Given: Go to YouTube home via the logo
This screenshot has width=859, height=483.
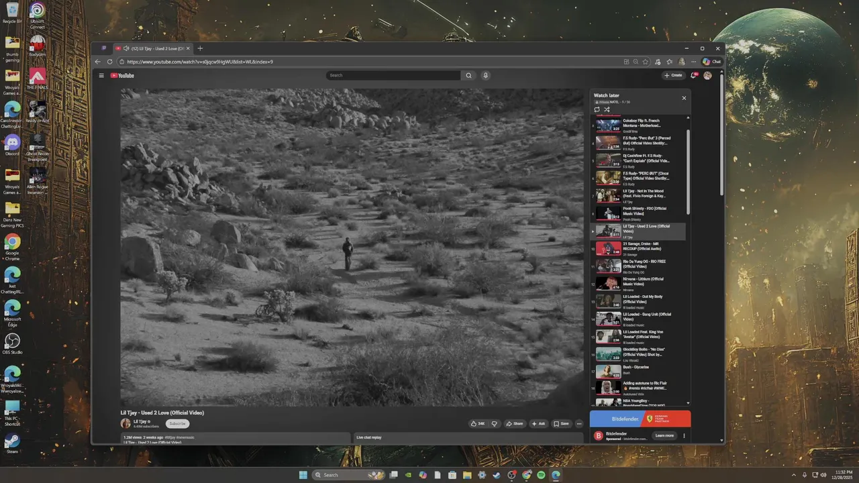Looking at the screenshot, I should [122, 75].
